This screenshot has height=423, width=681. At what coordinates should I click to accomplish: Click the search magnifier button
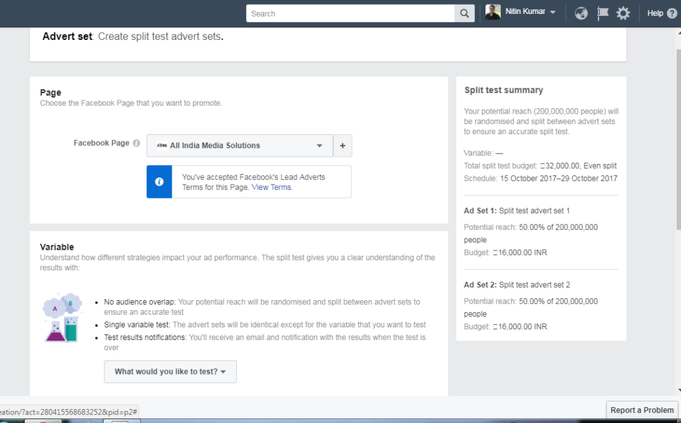tap(464, 13)
